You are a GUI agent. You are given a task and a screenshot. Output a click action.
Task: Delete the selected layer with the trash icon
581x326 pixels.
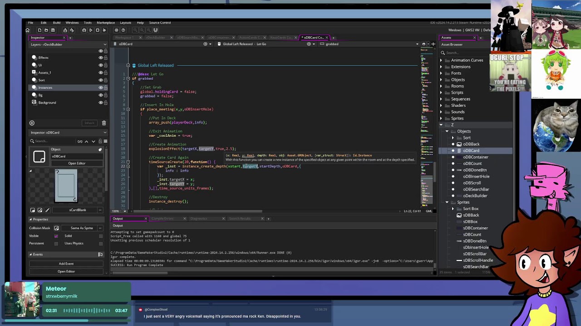103,123
